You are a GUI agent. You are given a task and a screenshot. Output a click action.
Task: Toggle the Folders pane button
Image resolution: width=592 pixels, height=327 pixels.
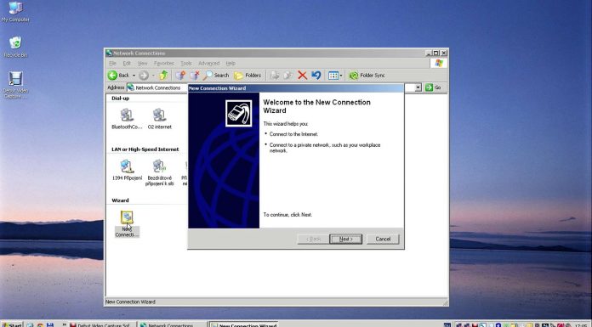coord(248,76)
